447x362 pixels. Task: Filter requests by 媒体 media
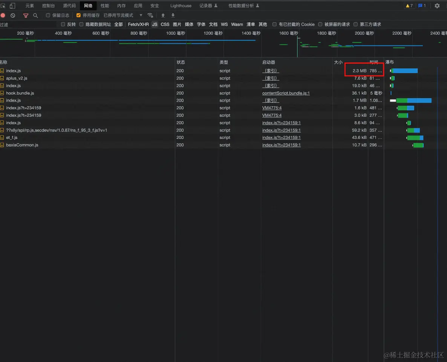click(x=189, y=24)
